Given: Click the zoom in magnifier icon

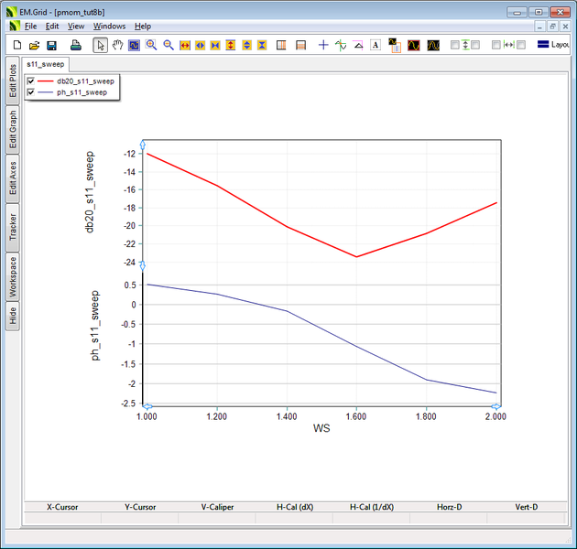Looking at the screenshot, I should point(151,45).
